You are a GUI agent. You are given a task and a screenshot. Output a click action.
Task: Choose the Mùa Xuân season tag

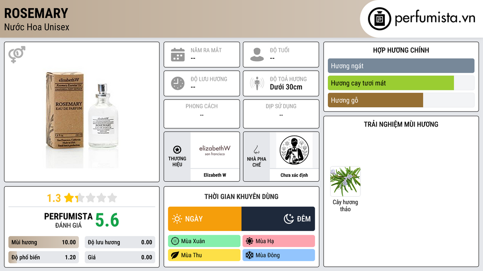pos(204,241)
